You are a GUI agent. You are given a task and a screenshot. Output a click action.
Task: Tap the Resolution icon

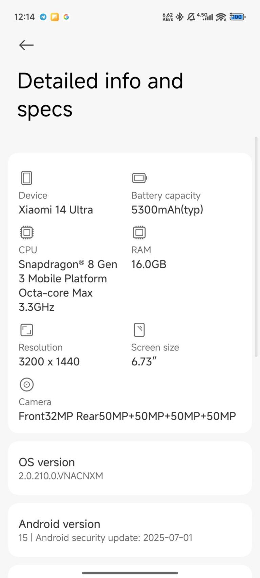click(26, 330)
